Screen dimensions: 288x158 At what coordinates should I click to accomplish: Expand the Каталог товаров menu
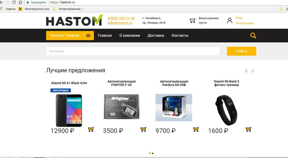[70, 35]
